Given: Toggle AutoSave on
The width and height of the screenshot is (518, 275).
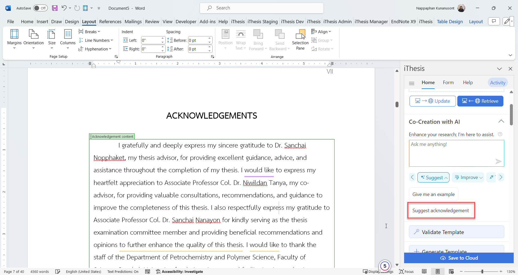Looking at the screenshot, I should point(40,8).
